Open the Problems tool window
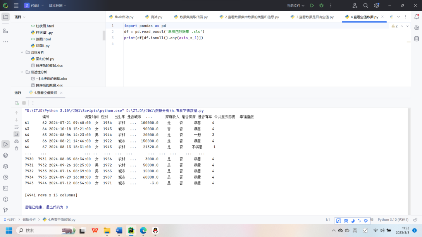Screen dimensions: 422x237 point(5,199)
